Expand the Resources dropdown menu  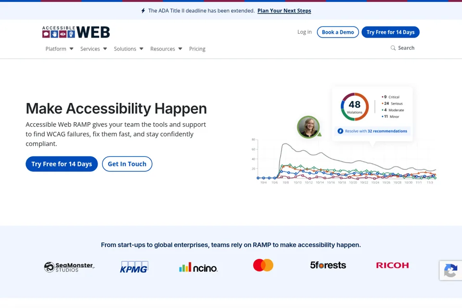(x=166, y=49)
